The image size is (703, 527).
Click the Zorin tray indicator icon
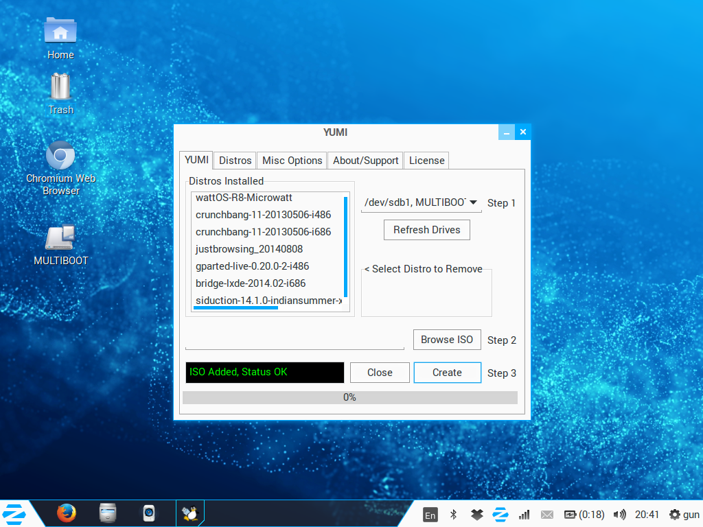(x=500, y=515)
